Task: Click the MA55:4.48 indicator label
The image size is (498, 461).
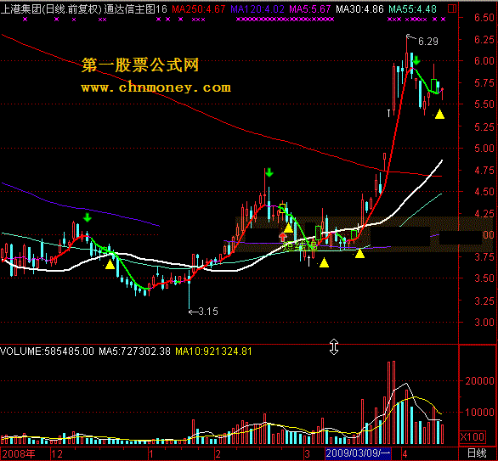Action: (x=412, y=8)
